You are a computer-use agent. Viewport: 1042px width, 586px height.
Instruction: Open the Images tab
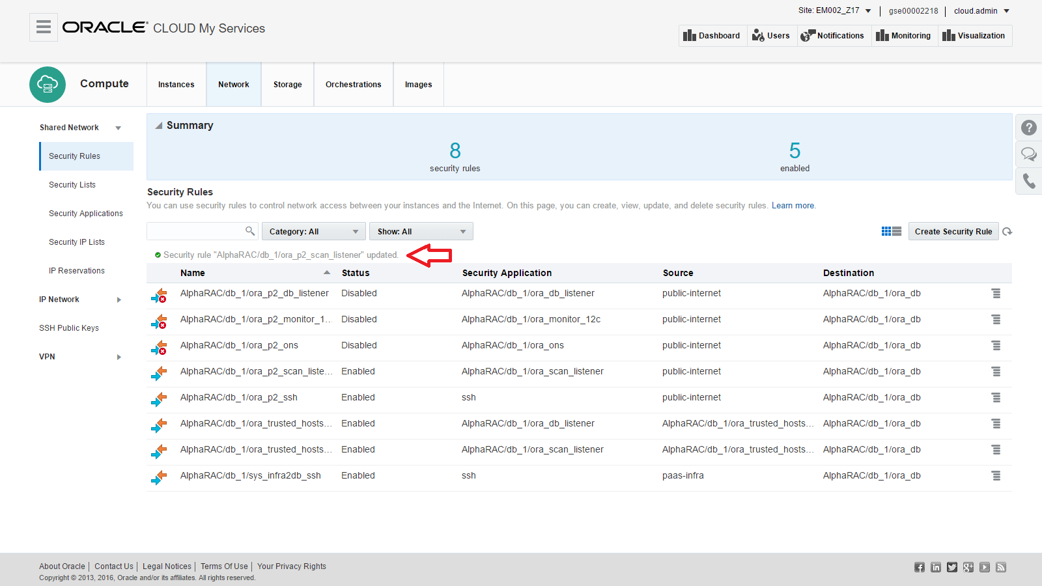click(419, 85)
